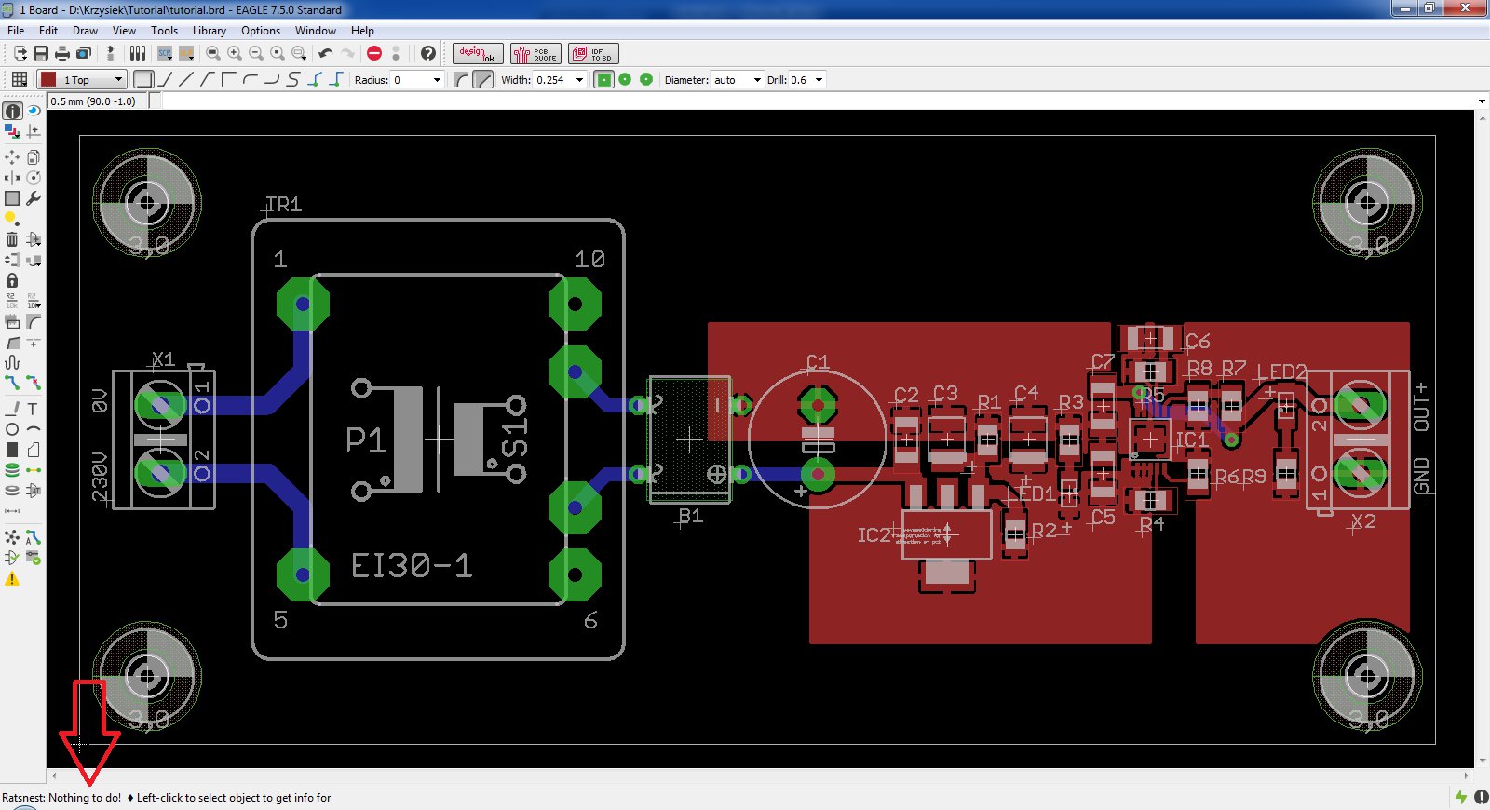Select the Rotate tool
The image size is (1490, 810).
[34, 178]
